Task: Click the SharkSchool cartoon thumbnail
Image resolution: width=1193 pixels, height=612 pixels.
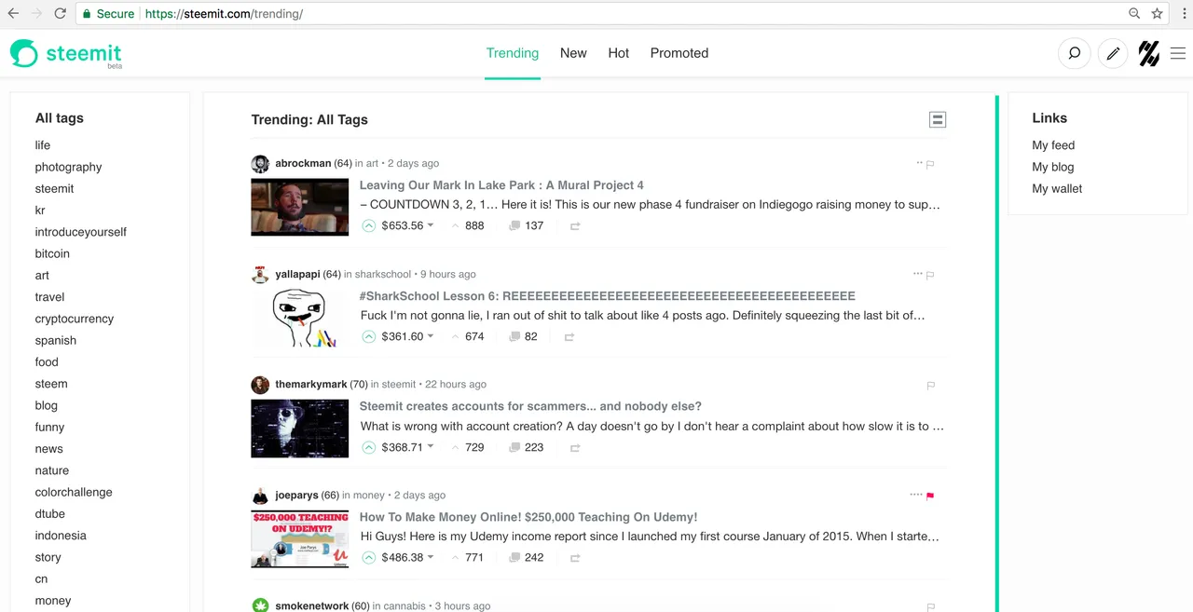Action: click(299, 318)
